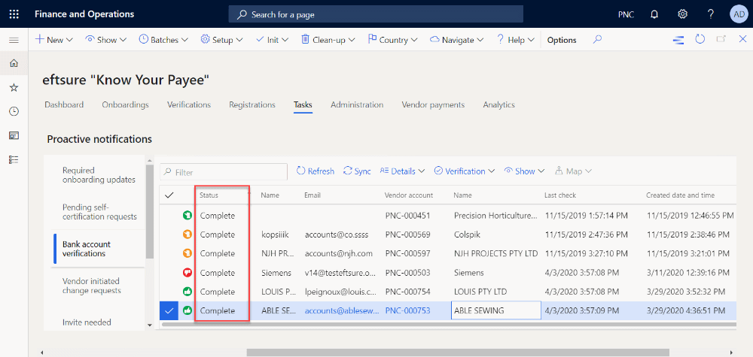
Task: Open in new window icon
Action: point(721,40)
